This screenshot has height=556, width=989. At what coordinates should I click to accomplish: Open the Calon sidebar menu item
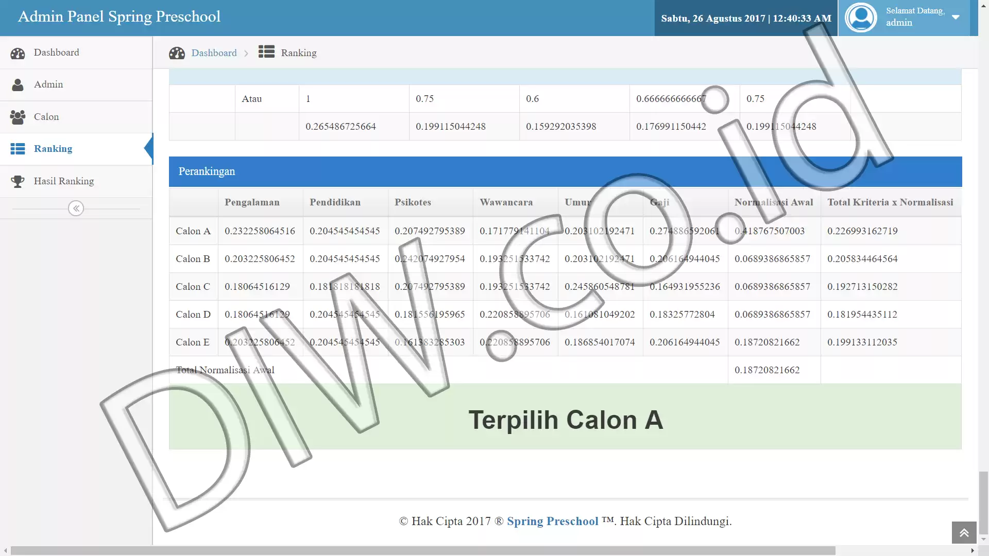[x=76, y=117]
